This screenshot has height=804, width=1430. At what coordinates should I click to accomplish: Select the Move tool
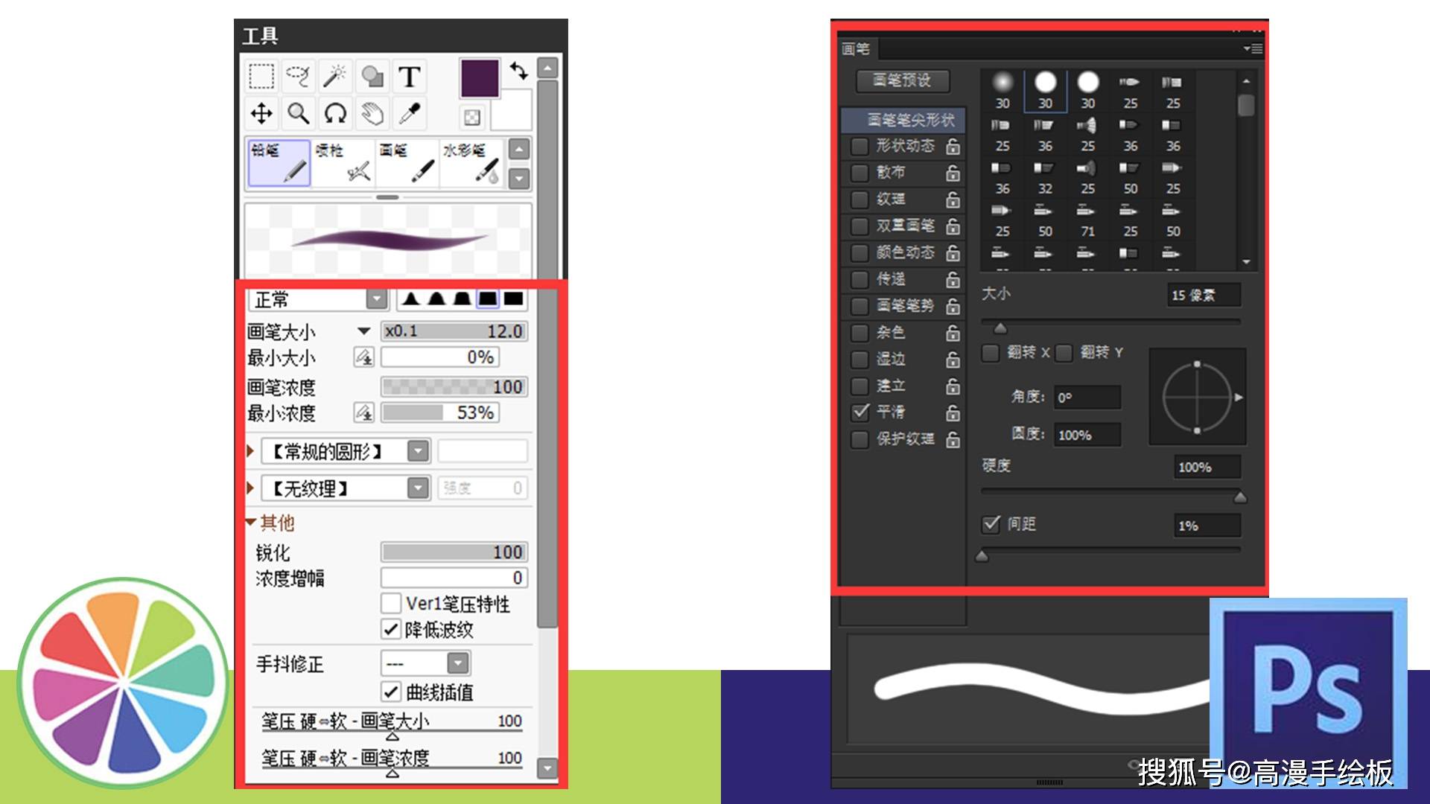pos(261,114)
